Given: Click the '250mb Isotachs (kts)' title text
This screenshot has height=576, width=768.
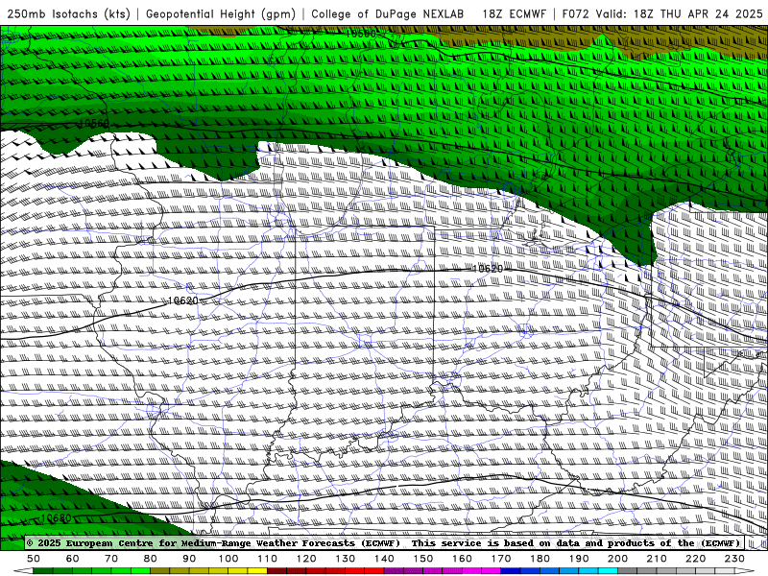Looking at the screenshot, I should click(68, 13).
